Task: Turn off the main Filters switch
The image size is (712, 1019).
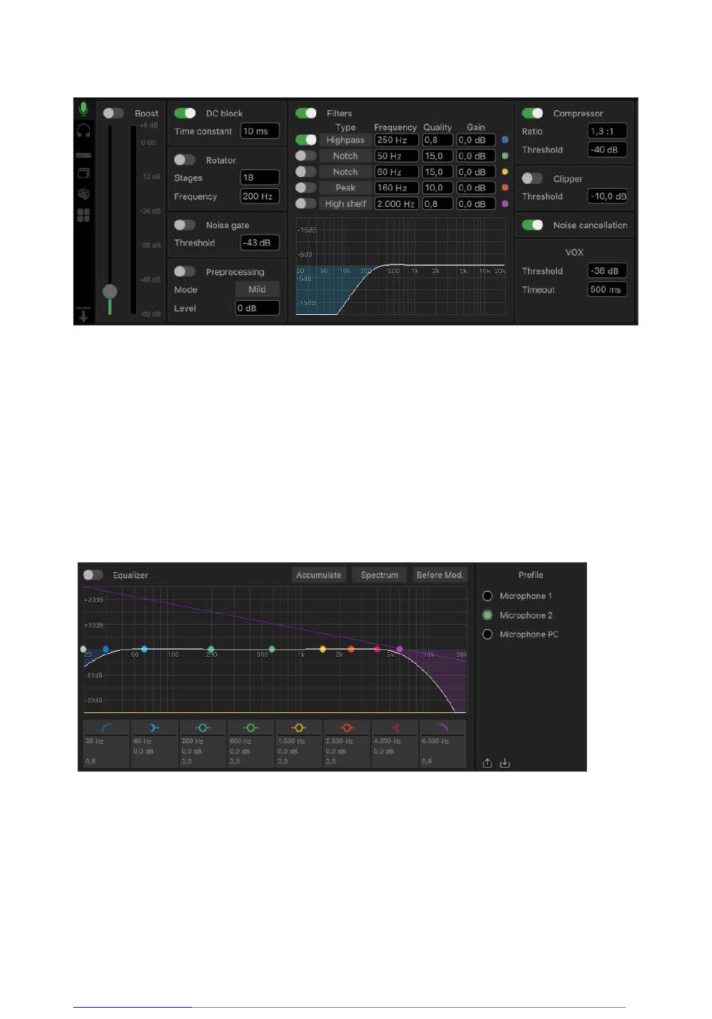Action: (306, 113)
